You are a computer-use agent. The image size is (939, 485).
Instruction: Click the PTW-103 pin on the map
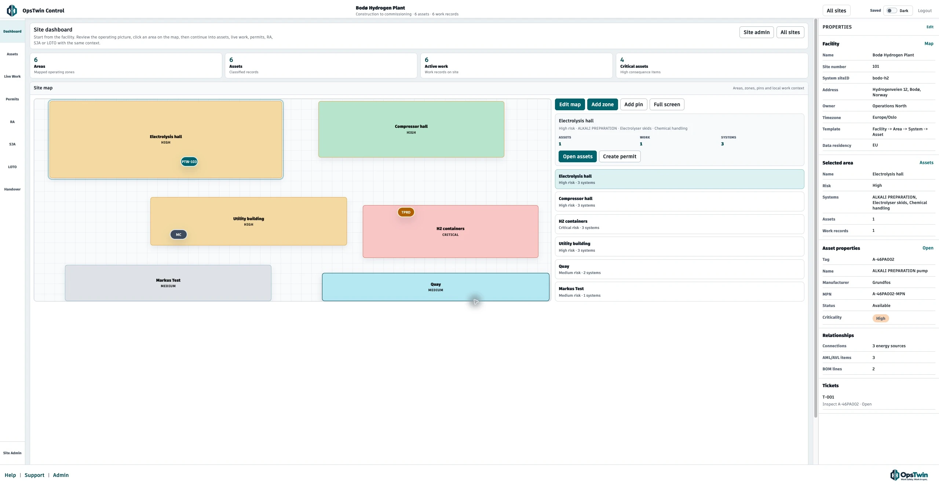(x=189, y=162)
